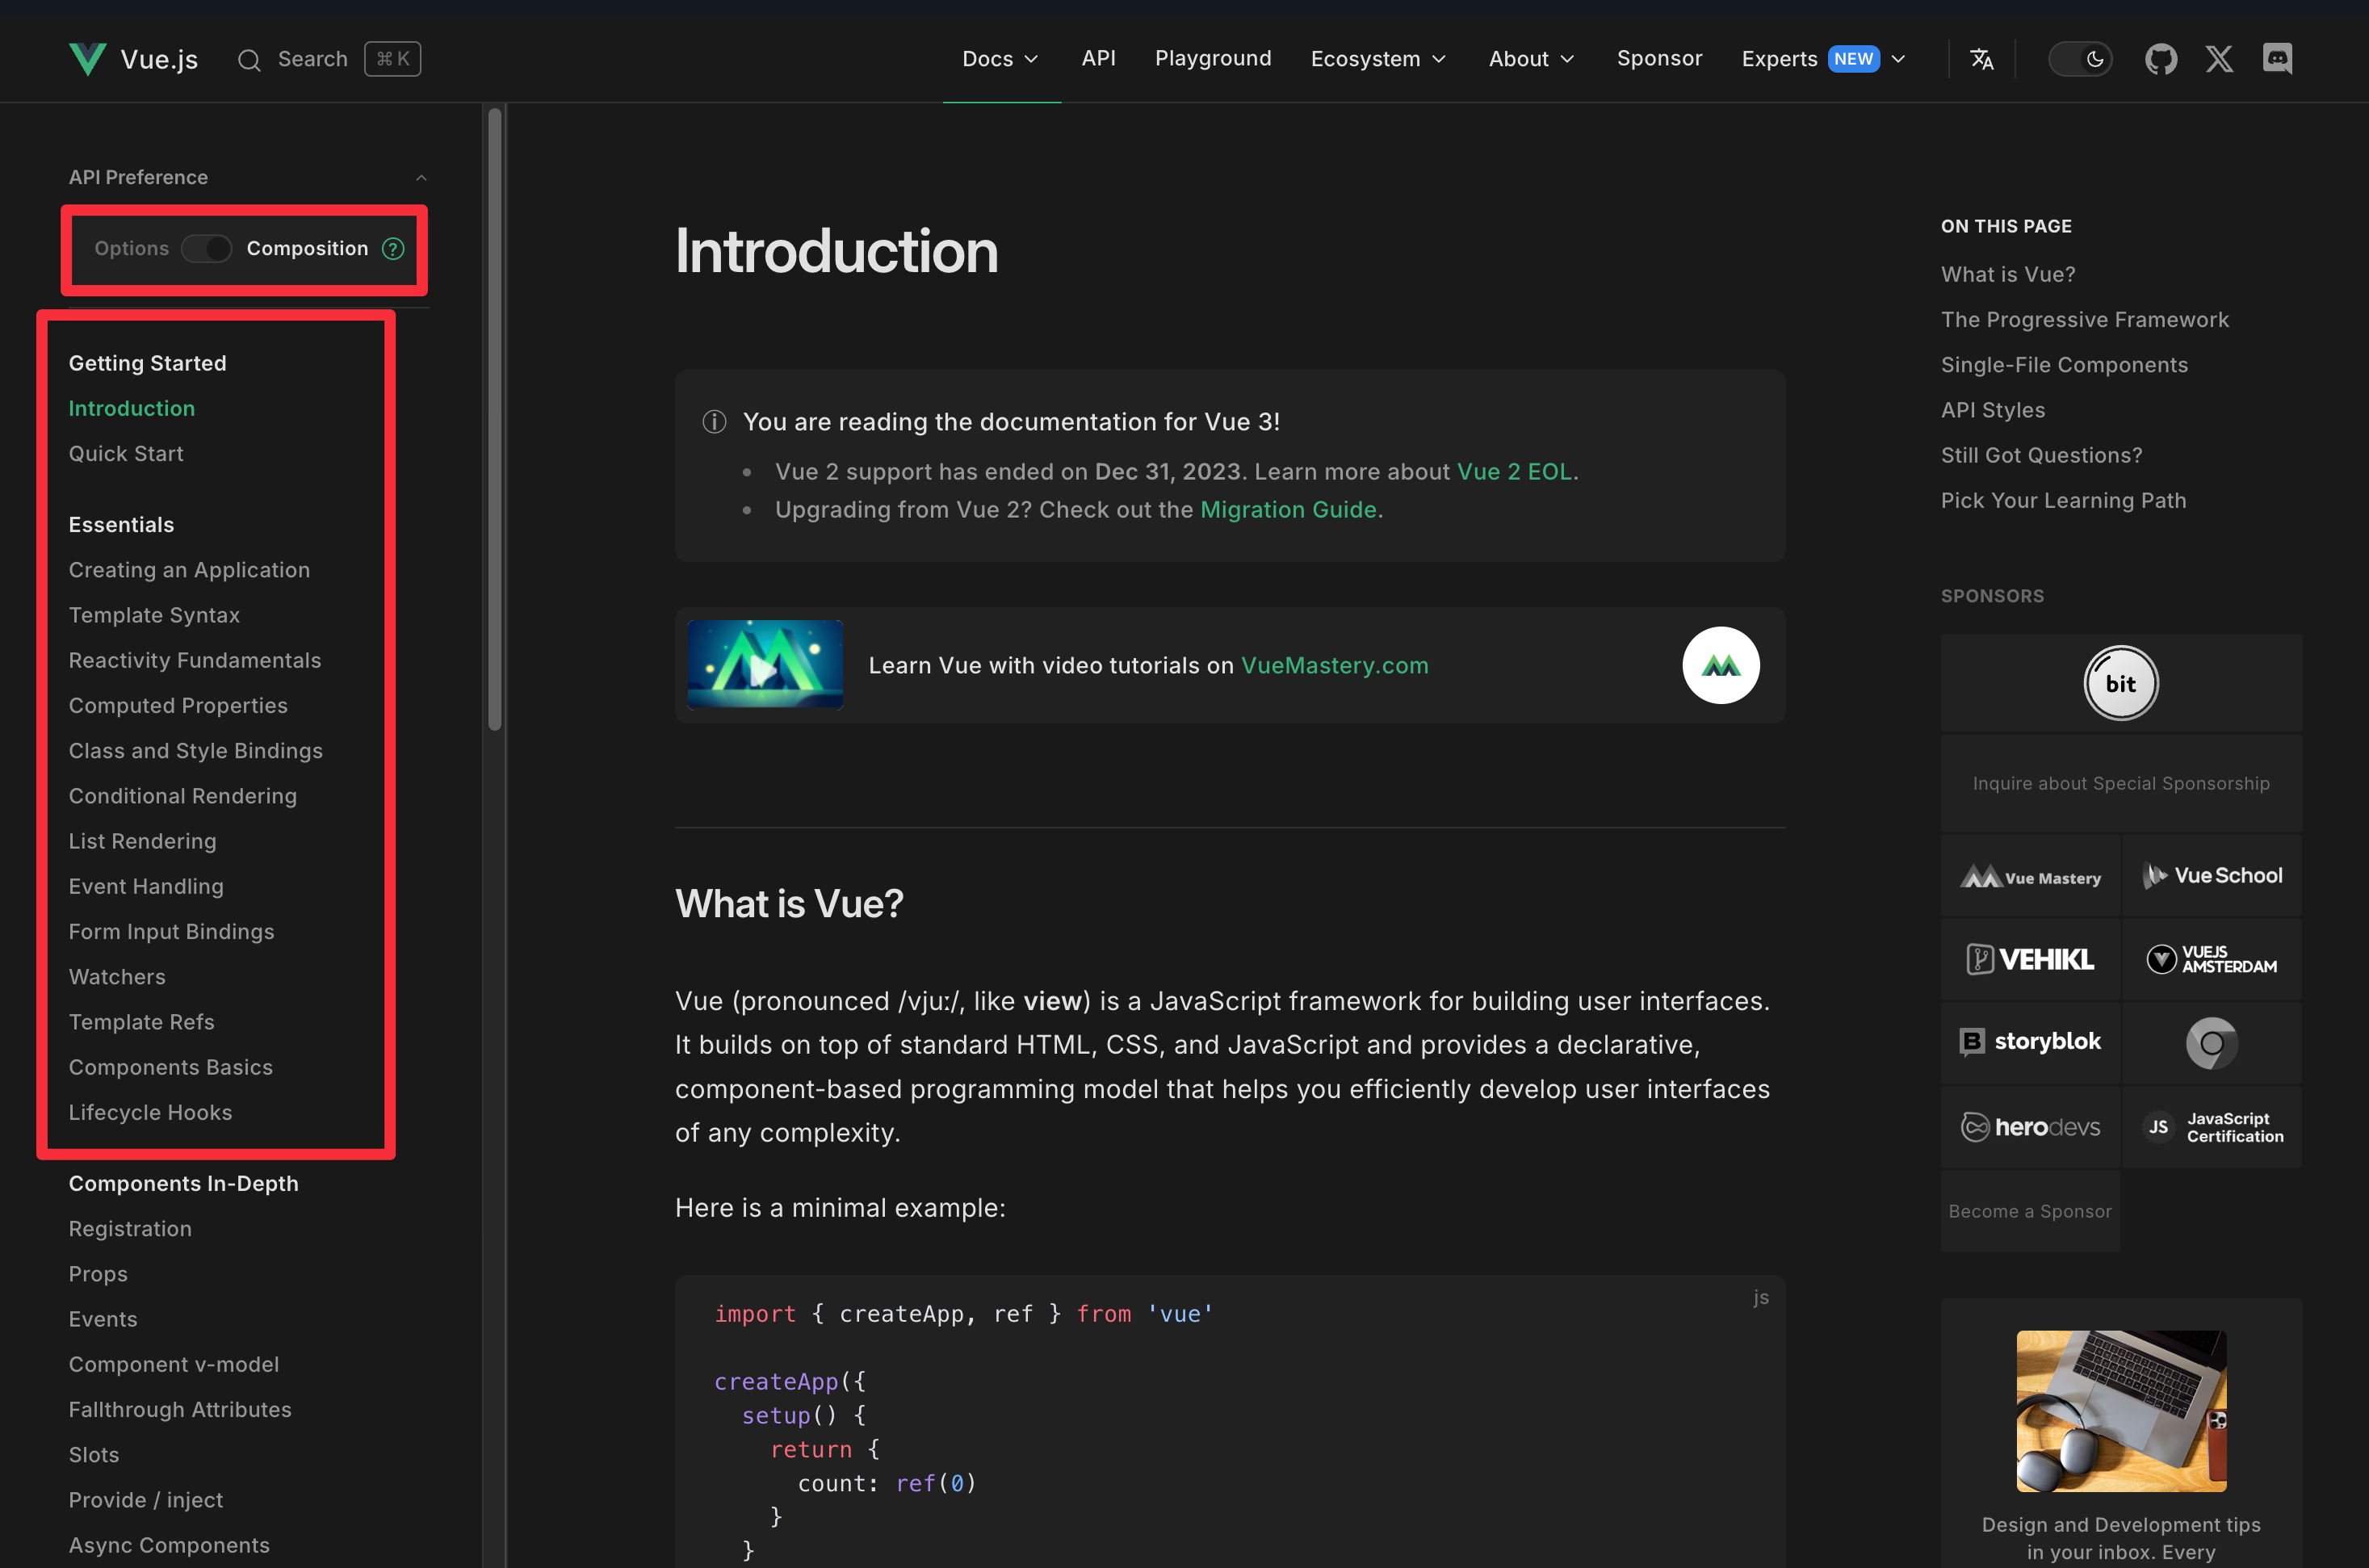Click the API preference help question icon
2369x1568 pixels.
[x=393, y=248]
